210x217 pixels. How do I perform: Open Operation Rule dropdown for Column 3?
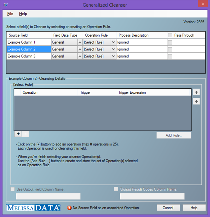point(113,56)
